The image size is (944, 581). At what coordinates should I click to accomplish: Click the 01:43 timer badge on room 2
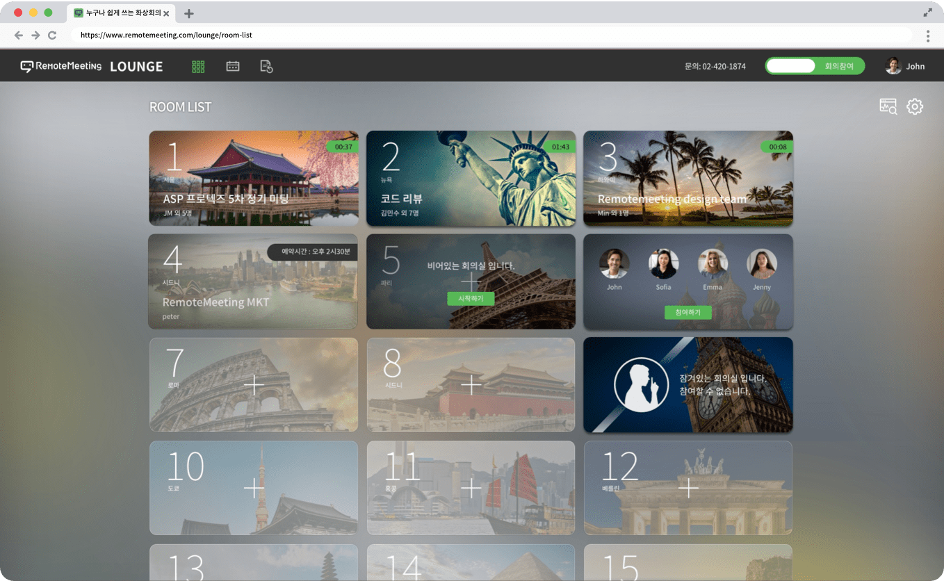point(560,147)
